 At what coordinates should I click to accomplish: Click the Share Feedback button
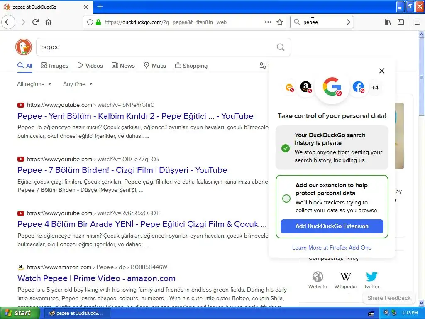(x=389, y=298)
